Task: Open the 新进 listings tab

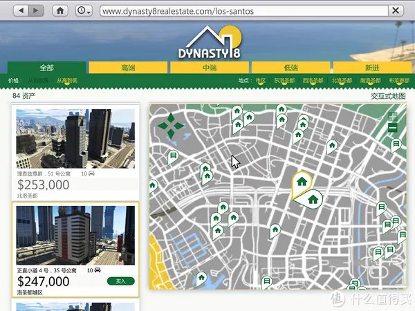Action: pos(370,68)
